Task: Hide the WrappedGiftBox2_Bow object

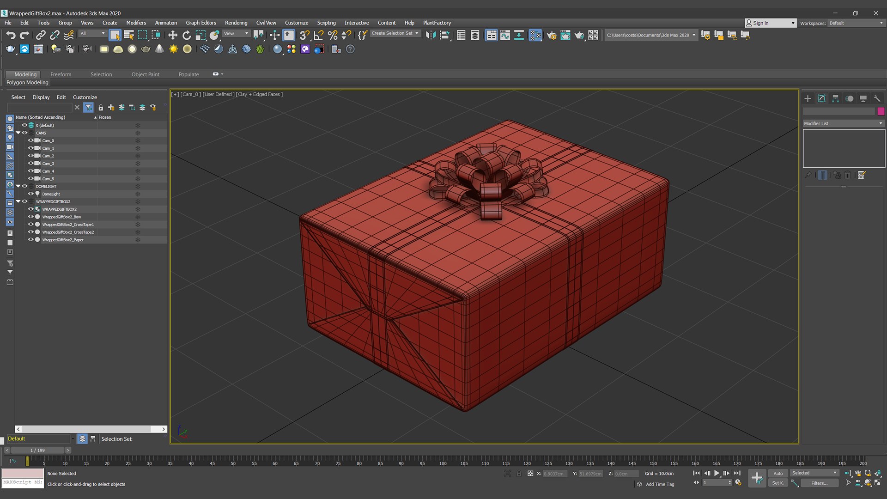Action: (31, 217)
